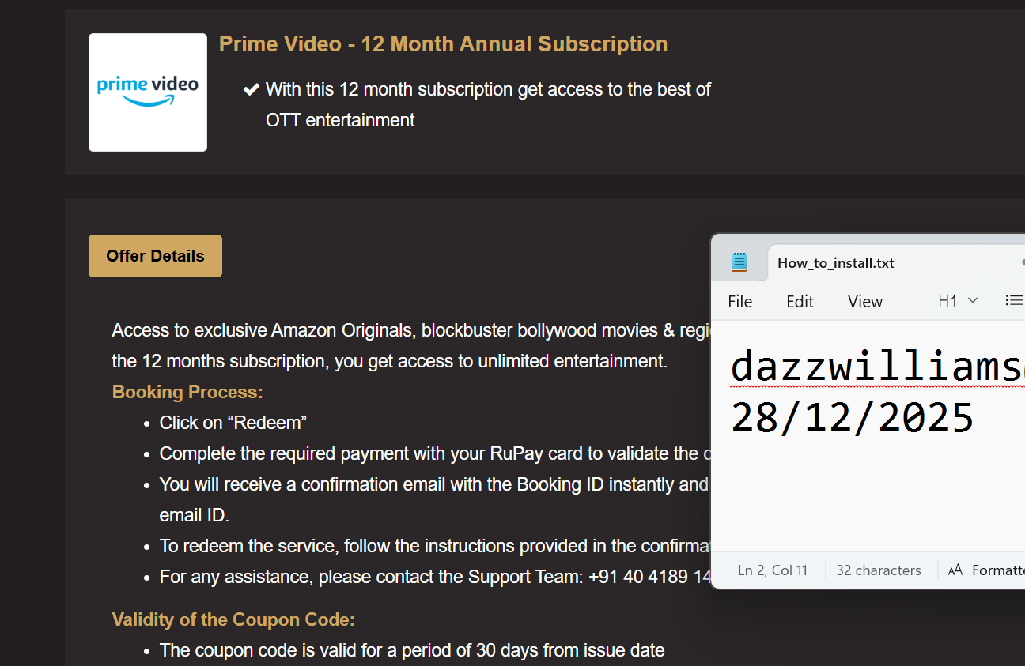Click the date line 28/12/2025 in Notepad

pos(852,418)
